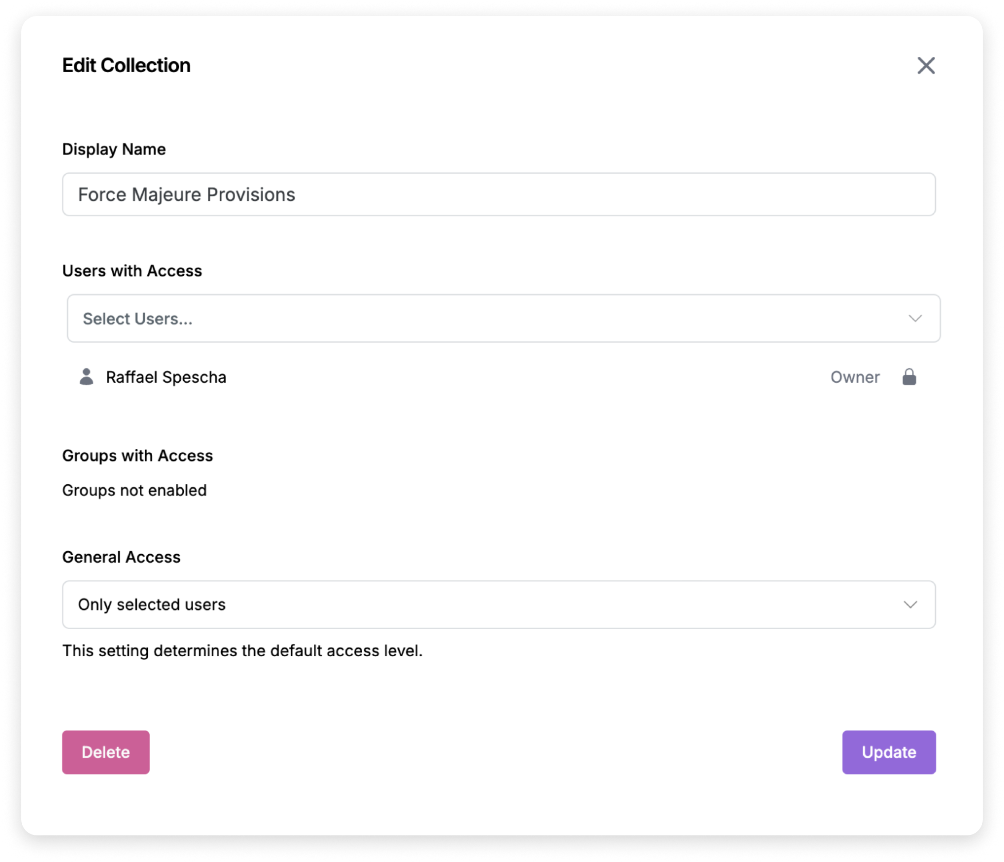Click the Display Name input field

[x=498, y=195]
